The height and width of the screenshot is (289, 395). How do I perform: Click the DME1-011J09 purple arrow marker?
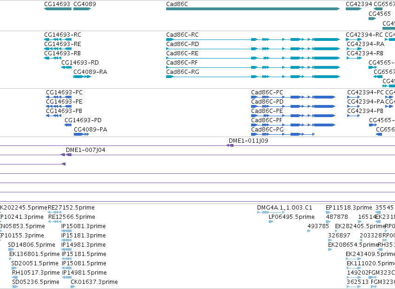[230, 145]
